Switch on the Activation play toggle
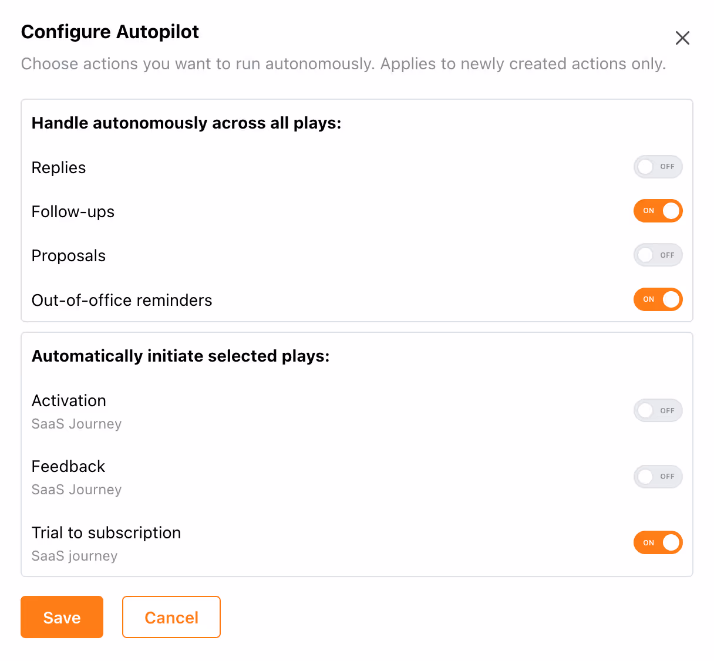714x661 pixels. [x=658, y=411]
